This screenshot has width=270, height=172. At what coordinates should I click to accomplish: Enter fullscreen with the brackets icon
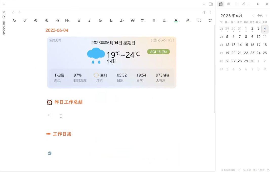[x=199, y=20]
